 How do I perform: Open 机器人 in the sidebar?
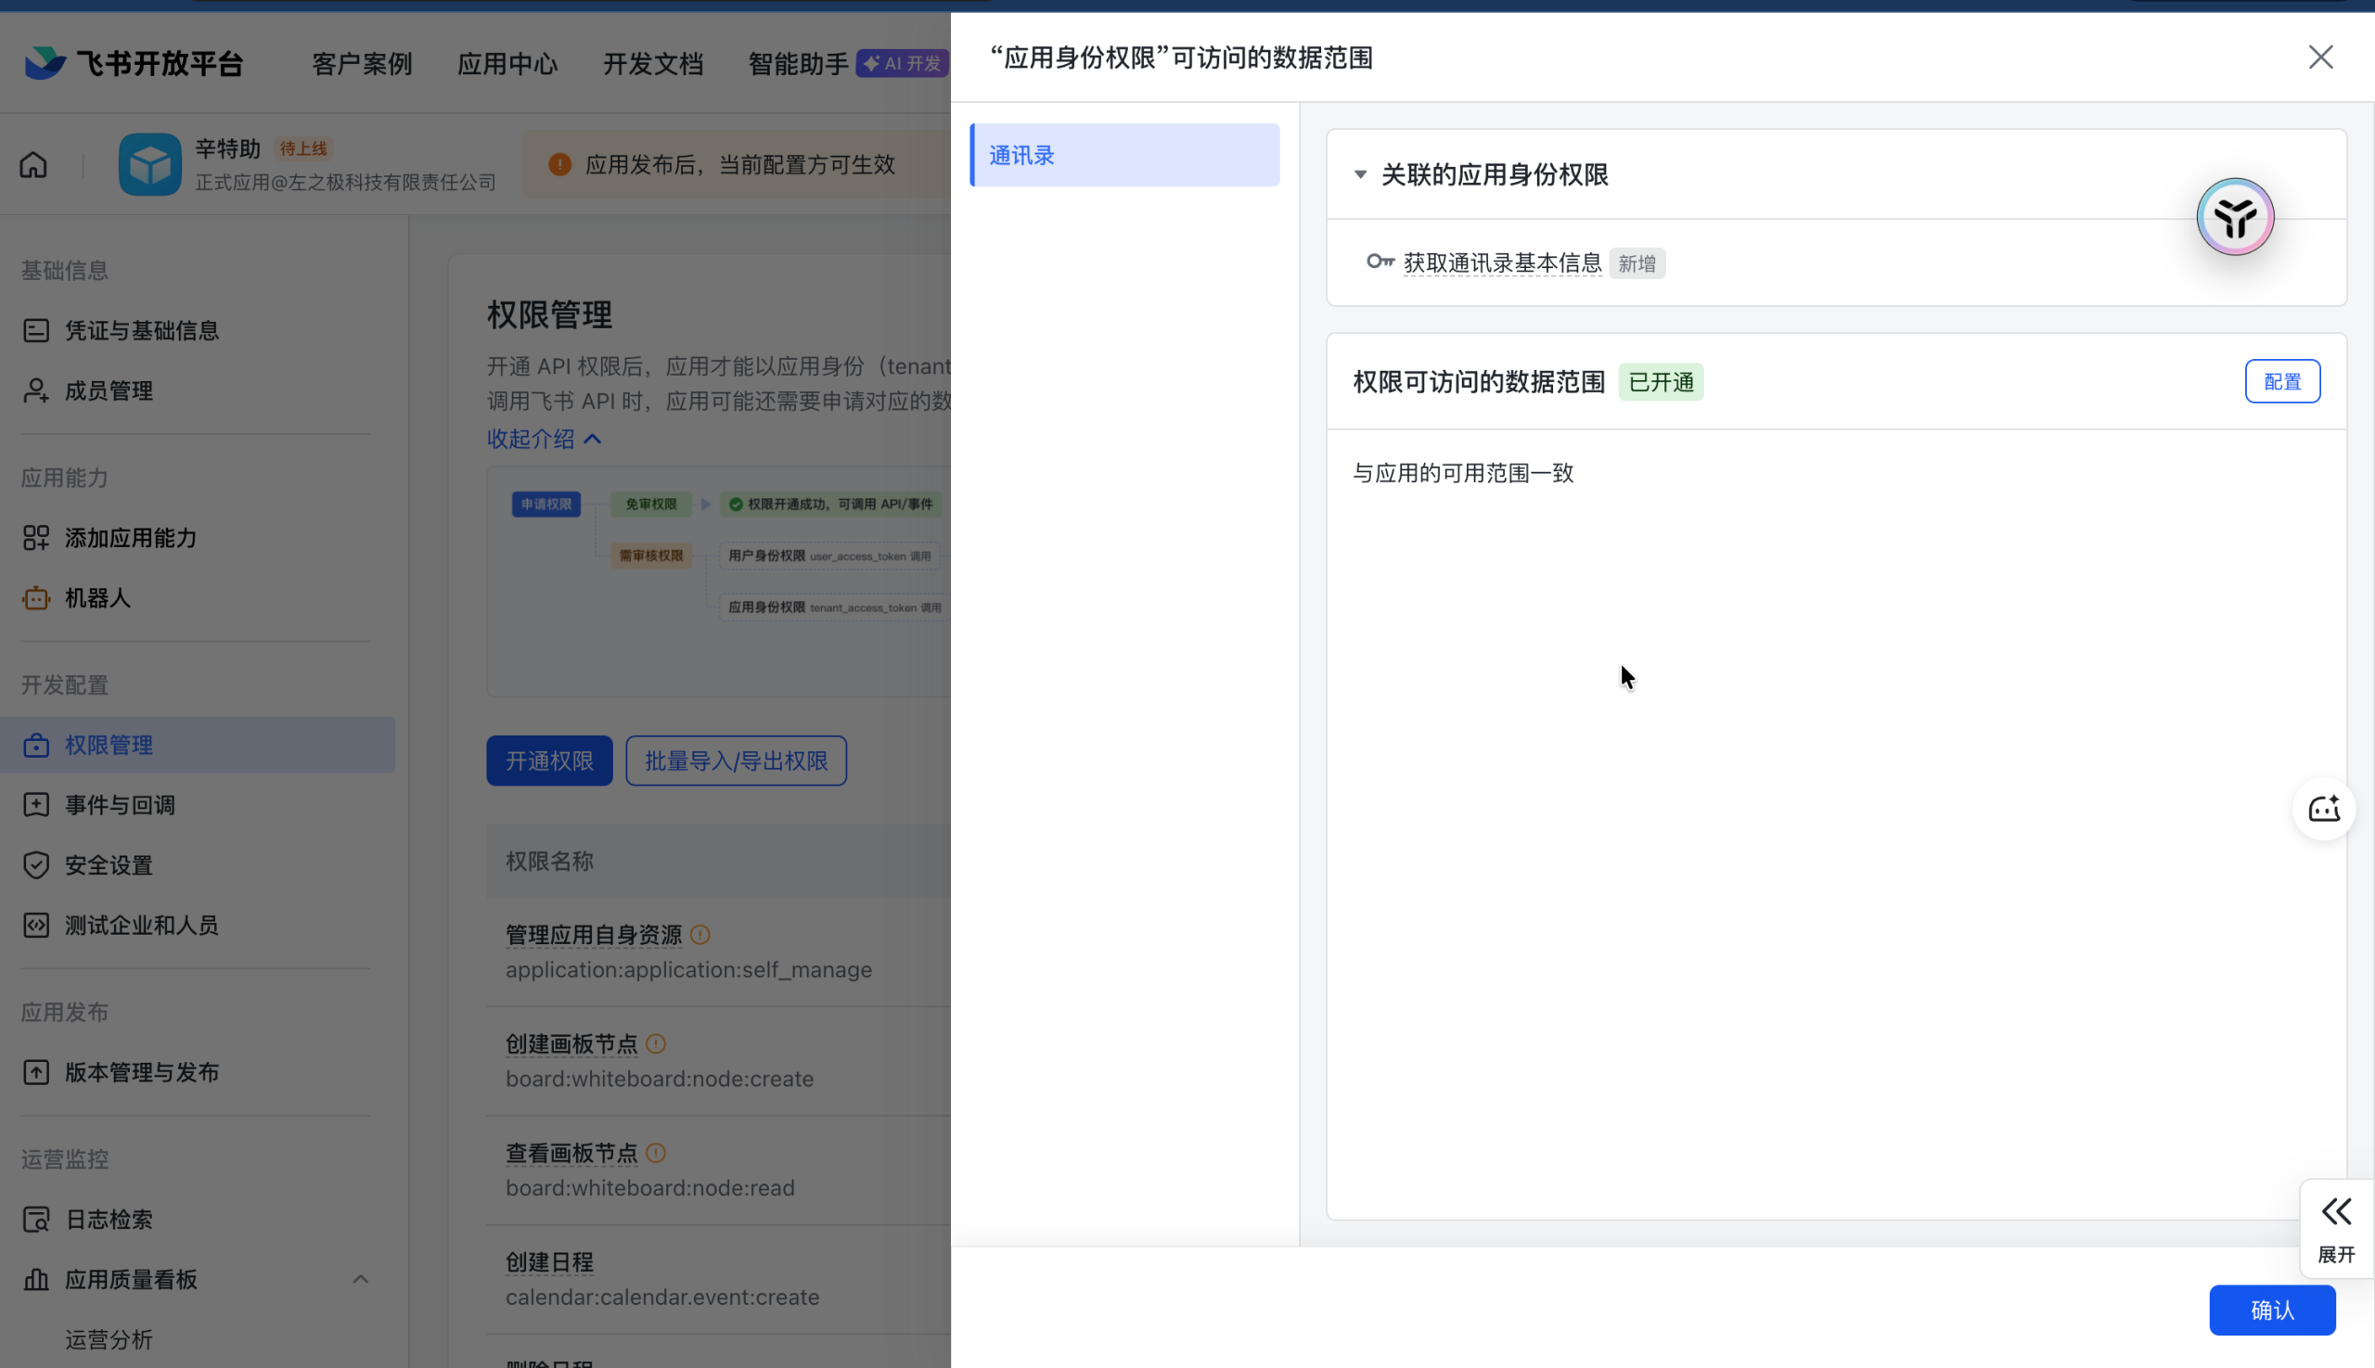pos(96,597)
